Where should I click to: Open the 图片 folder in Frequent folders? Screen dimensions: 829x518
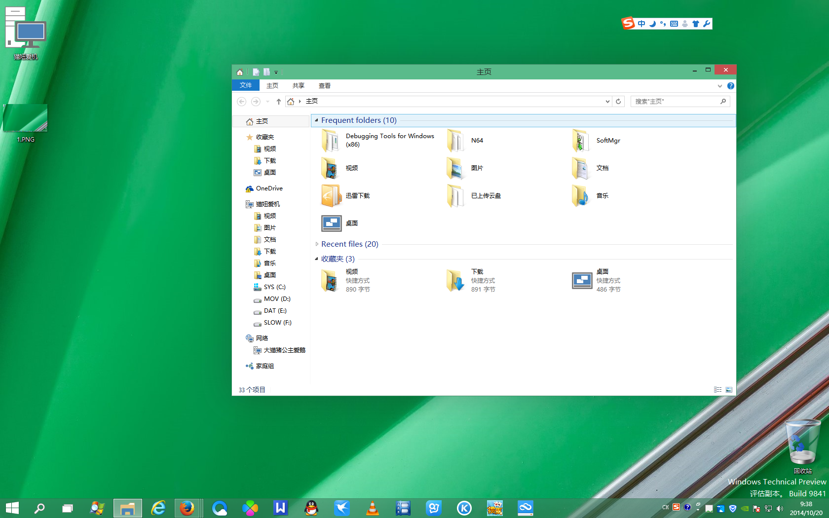tap(465, 168)
